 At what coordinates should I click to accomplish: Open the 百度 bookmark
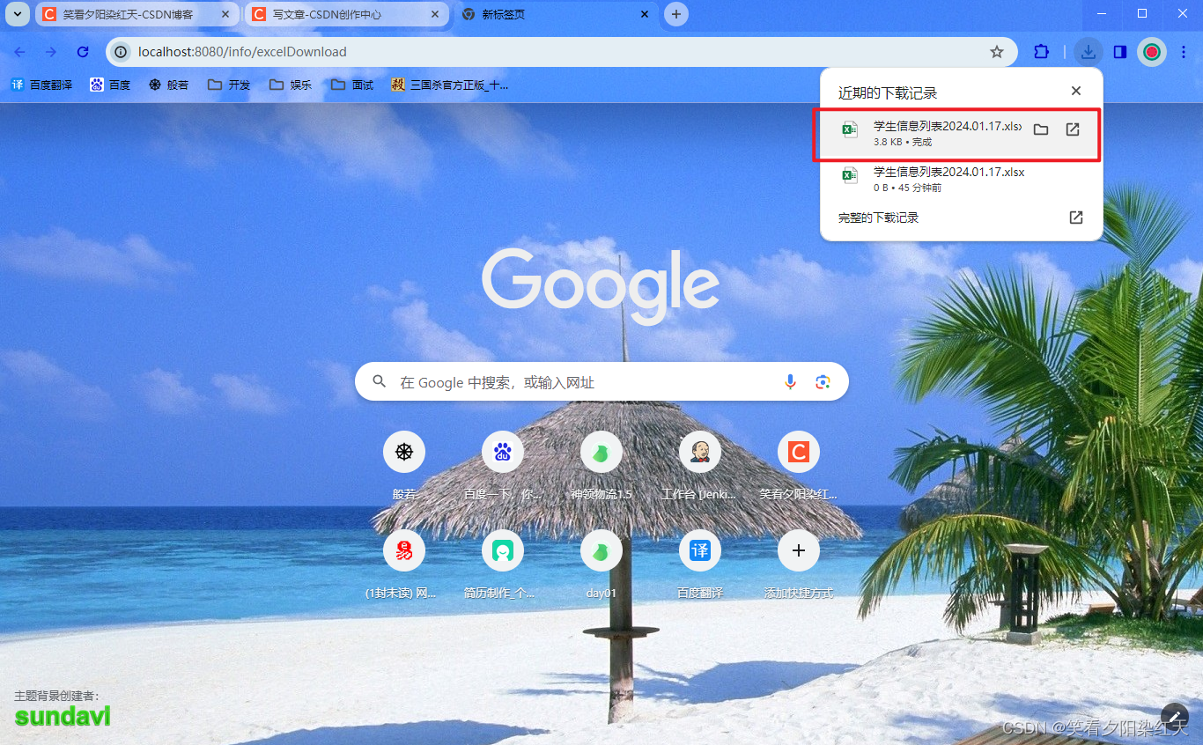coord(111,85)
